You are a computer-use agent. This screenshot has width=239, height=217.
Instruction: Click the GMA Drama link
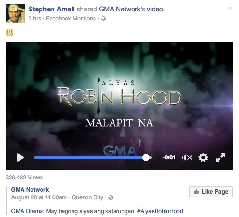pos(27,211)
